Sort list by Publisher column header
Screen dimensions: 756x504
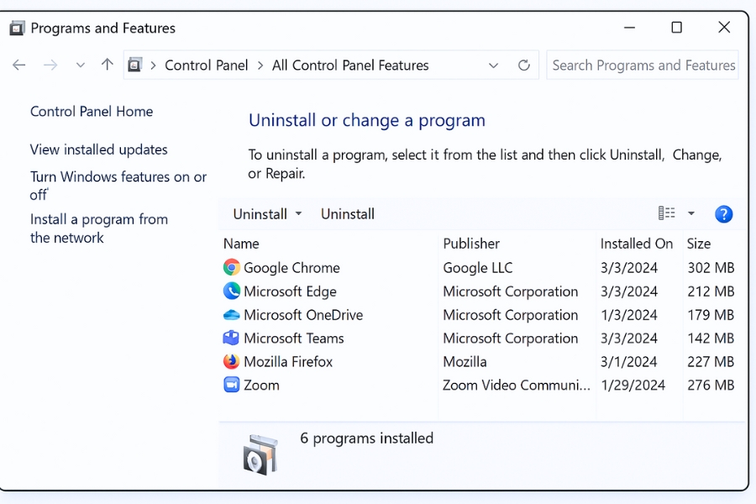[x=471, y=244]
